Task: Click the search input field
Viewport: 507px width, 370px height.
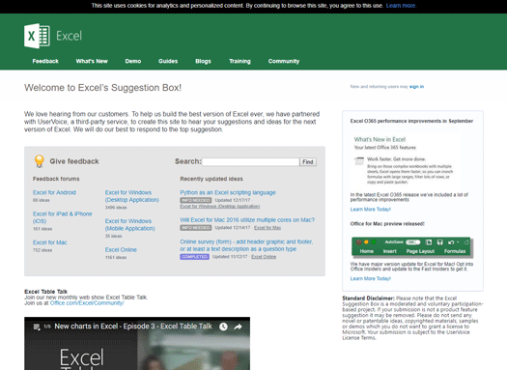Action: [x=250, y=161]
